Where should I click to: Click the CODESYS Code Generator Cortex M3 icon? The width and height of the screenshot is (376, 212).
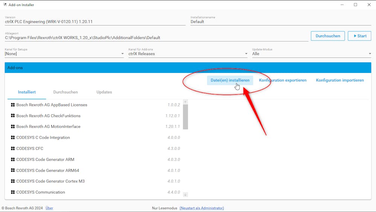[13, 181]
